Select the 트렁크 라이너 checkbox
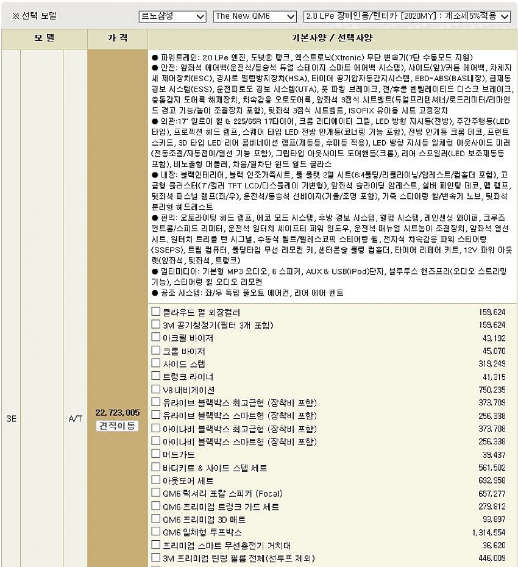Screen dimensions: 518x567 point(155,376)
